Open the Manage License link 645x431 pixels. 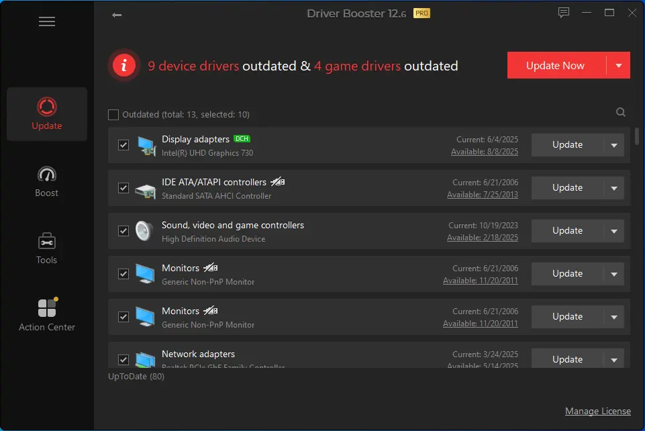click(x=598, y=412)
